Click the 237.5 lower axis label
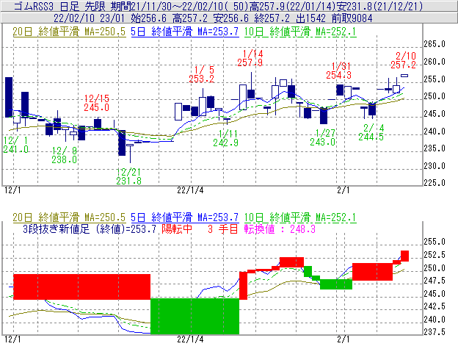 435,332
